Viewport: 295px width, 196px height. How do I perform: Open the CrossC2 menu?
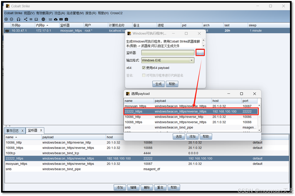(x=116, y=13)
